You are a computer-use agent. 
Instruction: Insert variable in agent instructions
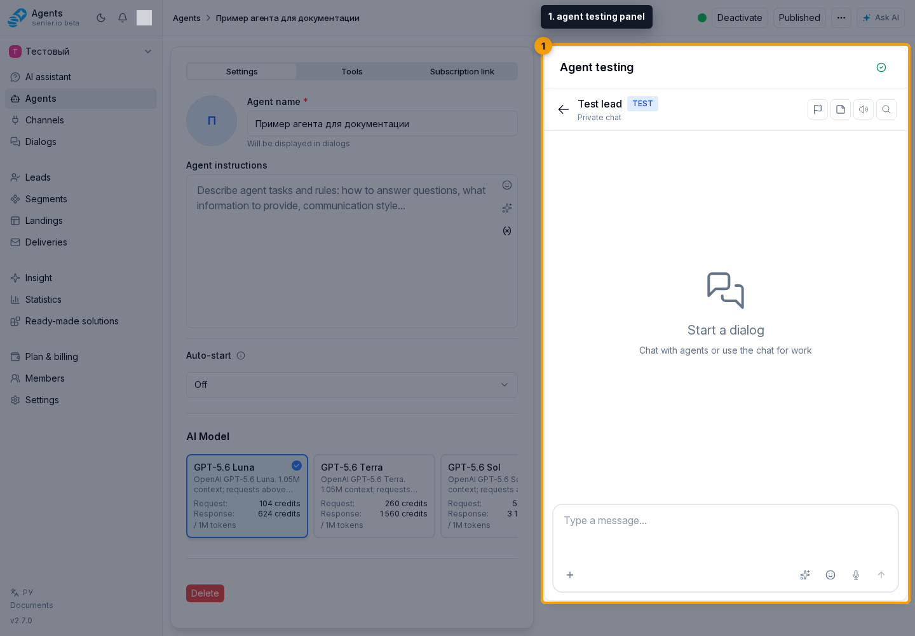[x=507, y=231]
